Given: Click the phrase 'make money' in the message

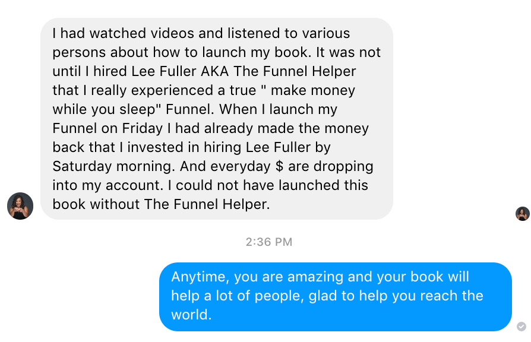Looking at the screenshot, I should click(313, 90).
